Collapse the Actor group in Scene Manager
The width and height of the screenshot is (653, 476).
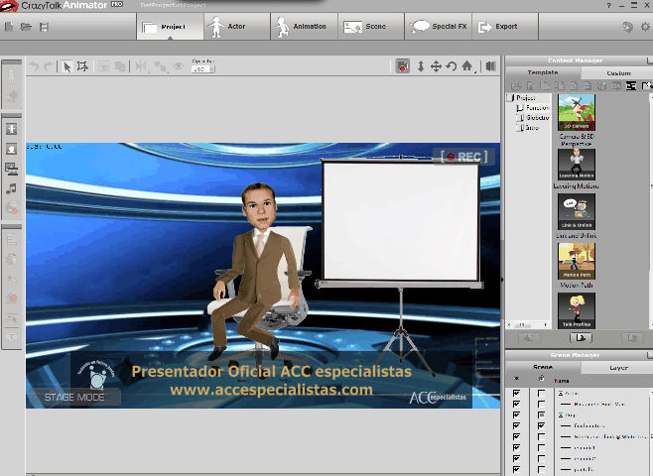[x=561, y=394]
